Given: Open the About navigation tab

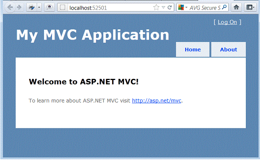Looking at the screenshot, I should [229, 50].
